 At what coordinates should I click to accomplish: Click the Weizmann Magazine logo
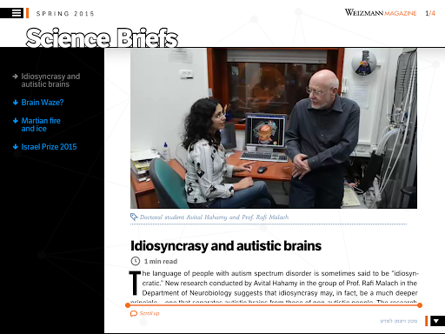tap(381, 13)
